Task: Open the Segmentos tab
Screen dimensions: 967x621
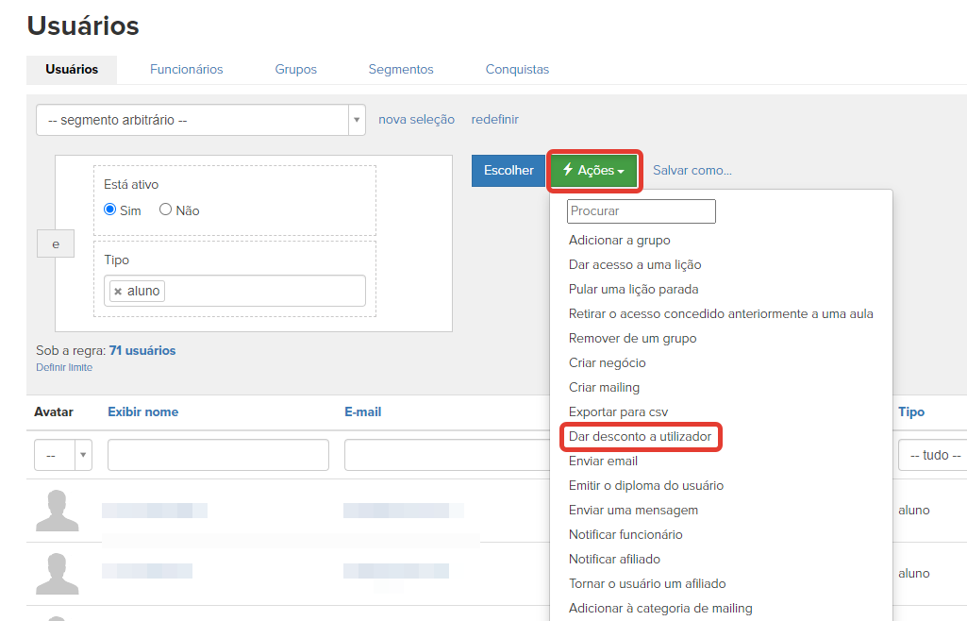Action: coord(401,69)
